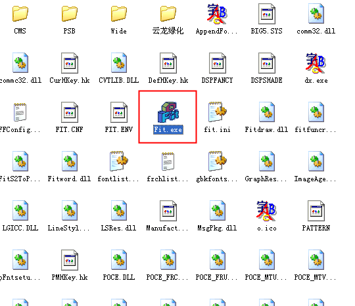The height and width of the screenshot is (306, 355).
Task: Click the DefHKey.hk file icon
Action: (x=168, y=63)
